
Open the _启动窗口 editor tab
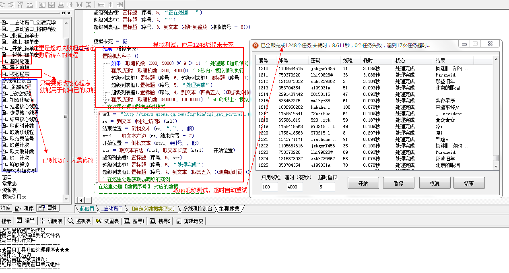[x=113, y=209]
